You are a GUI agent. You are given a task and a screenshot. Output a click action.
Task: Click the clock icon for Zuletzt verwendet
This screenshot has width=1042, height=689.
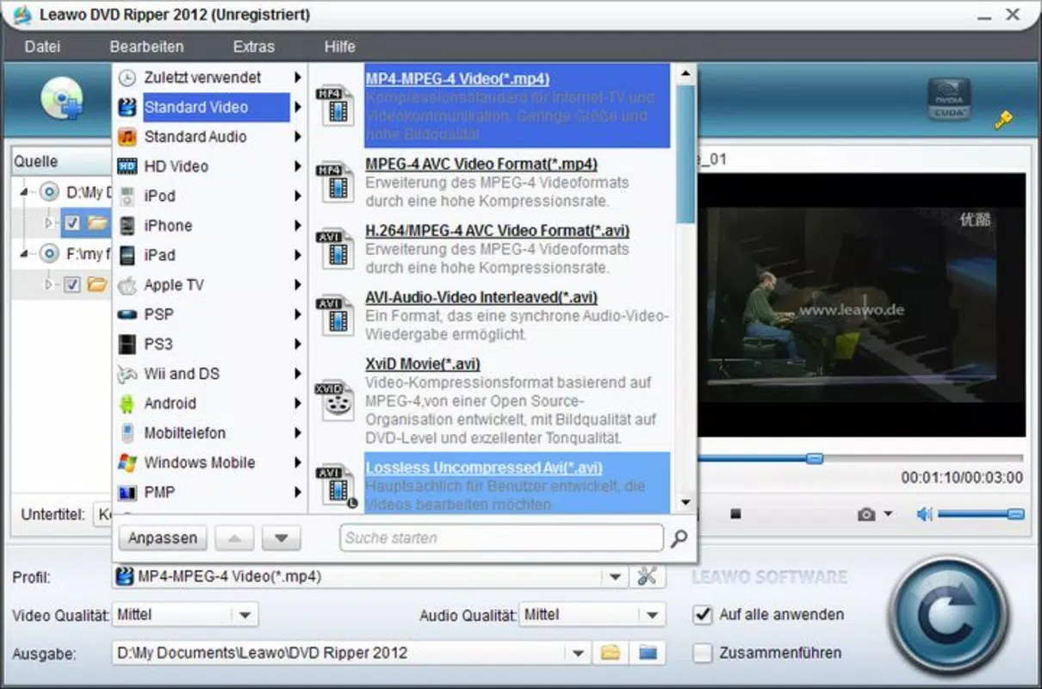[127, 78]
